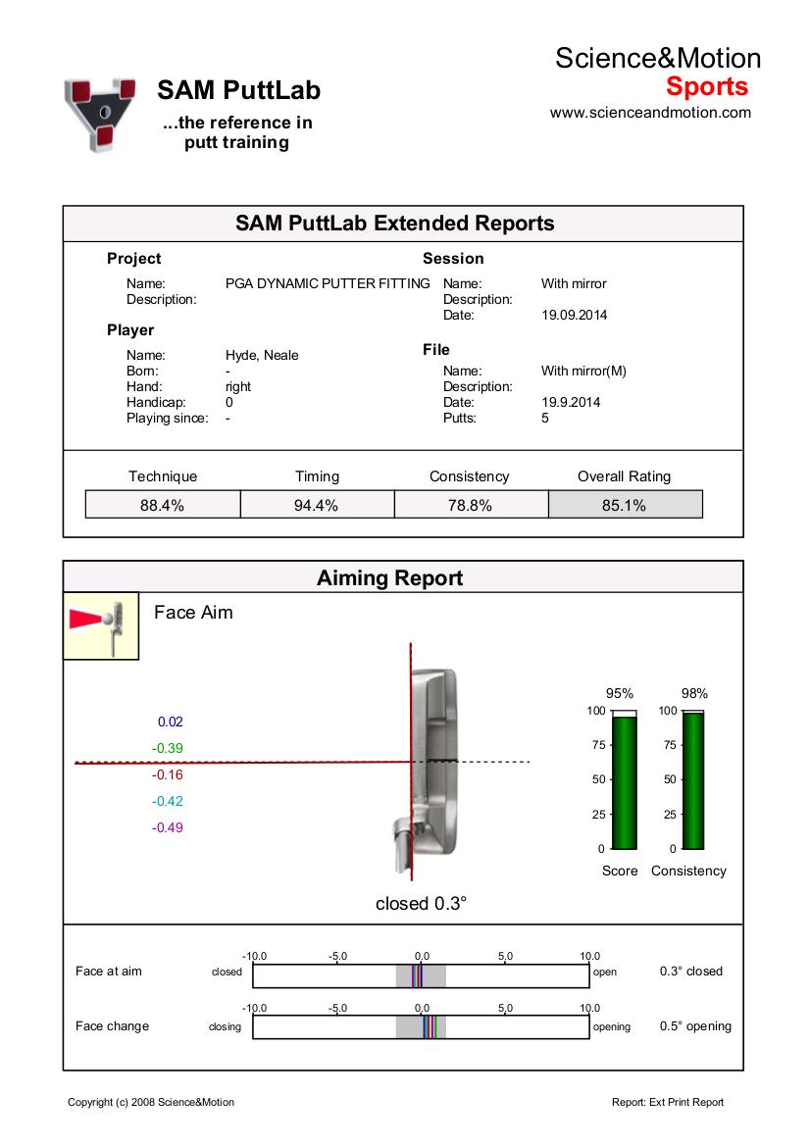Click the '0.3° closed' result text
The image size is (810, 1146).
[690, 972]
